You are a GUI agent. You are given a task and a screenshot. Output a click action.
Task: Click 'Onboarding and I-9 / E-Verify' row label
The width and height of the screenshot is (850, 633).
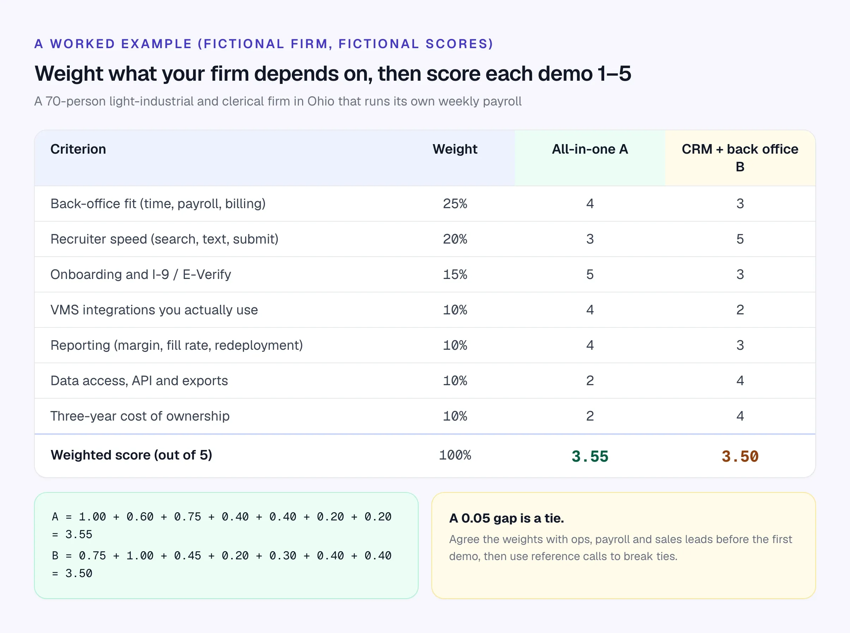pyautogui.click(x=141, y=274)
